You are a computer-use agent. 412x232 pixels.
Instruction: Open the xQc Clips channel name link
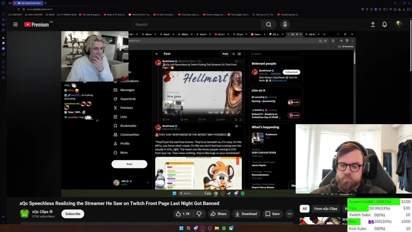pyautogui.click(x=40, y=212)
